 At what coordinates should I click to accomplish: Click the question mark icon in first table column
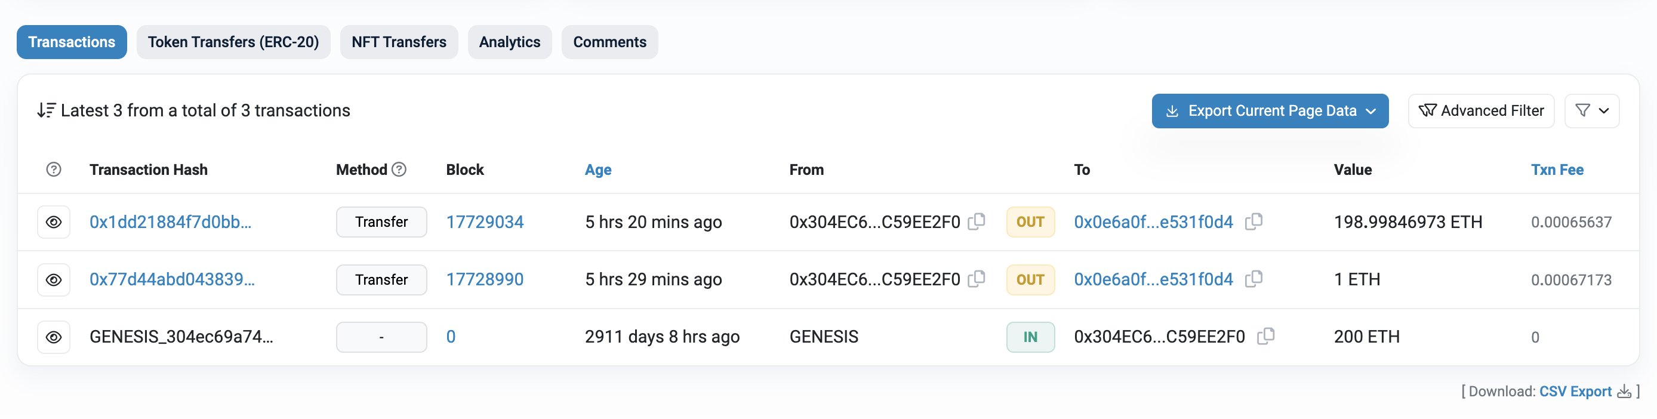pyautogui.click(x=53, y=170)
